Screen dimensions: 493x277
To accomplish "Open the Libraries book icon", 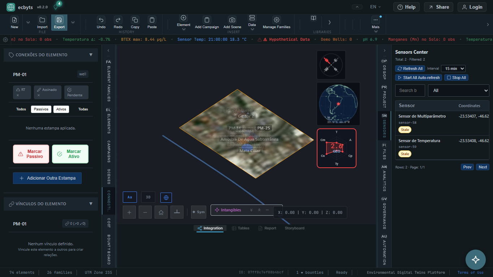I will pos(313,18).
